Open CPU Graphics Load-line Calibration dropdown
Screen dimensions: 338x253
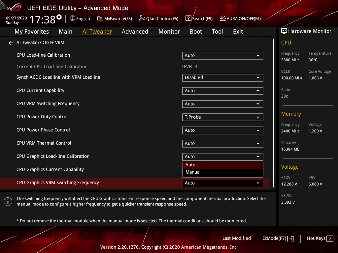click(223, 156)
